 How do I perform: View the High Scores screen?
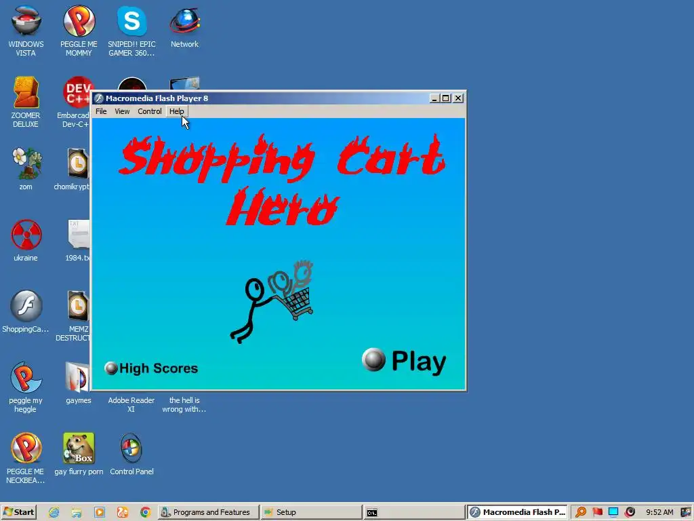(x=151, y=368)
